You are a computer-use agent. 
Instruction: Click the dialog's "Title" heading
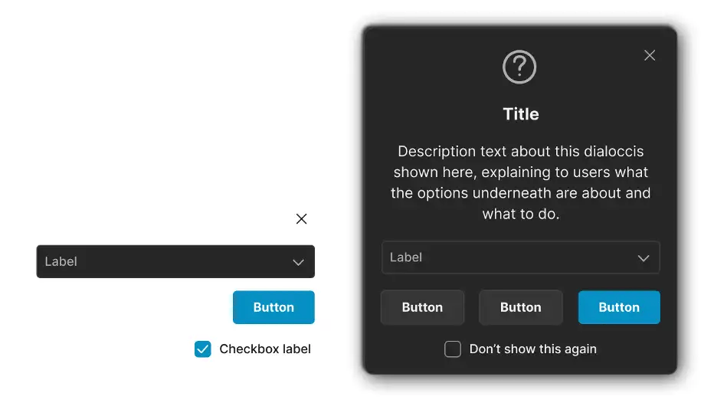(x=521, y=114)
